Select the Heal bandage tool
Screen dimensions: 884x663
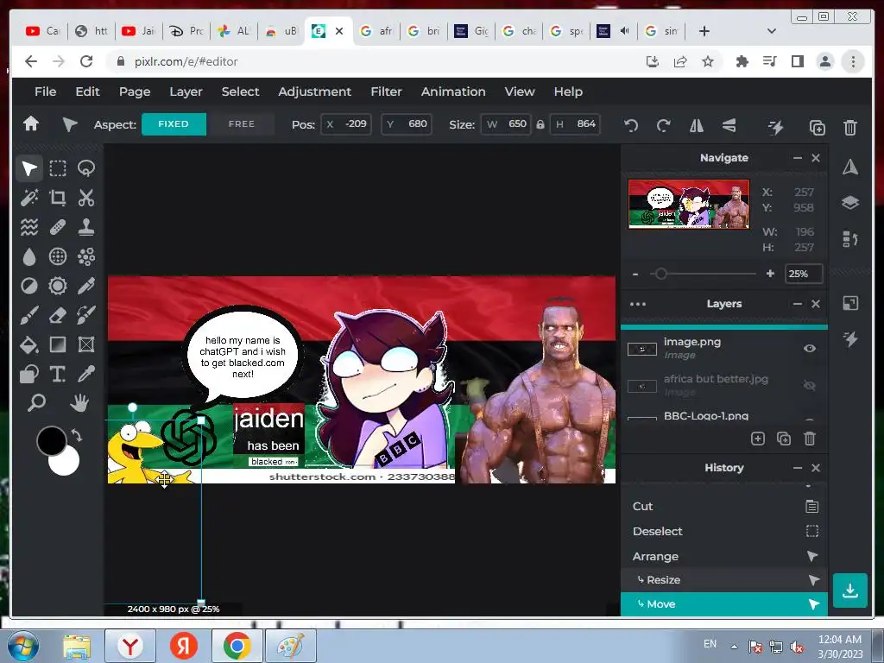pos(58,227)
